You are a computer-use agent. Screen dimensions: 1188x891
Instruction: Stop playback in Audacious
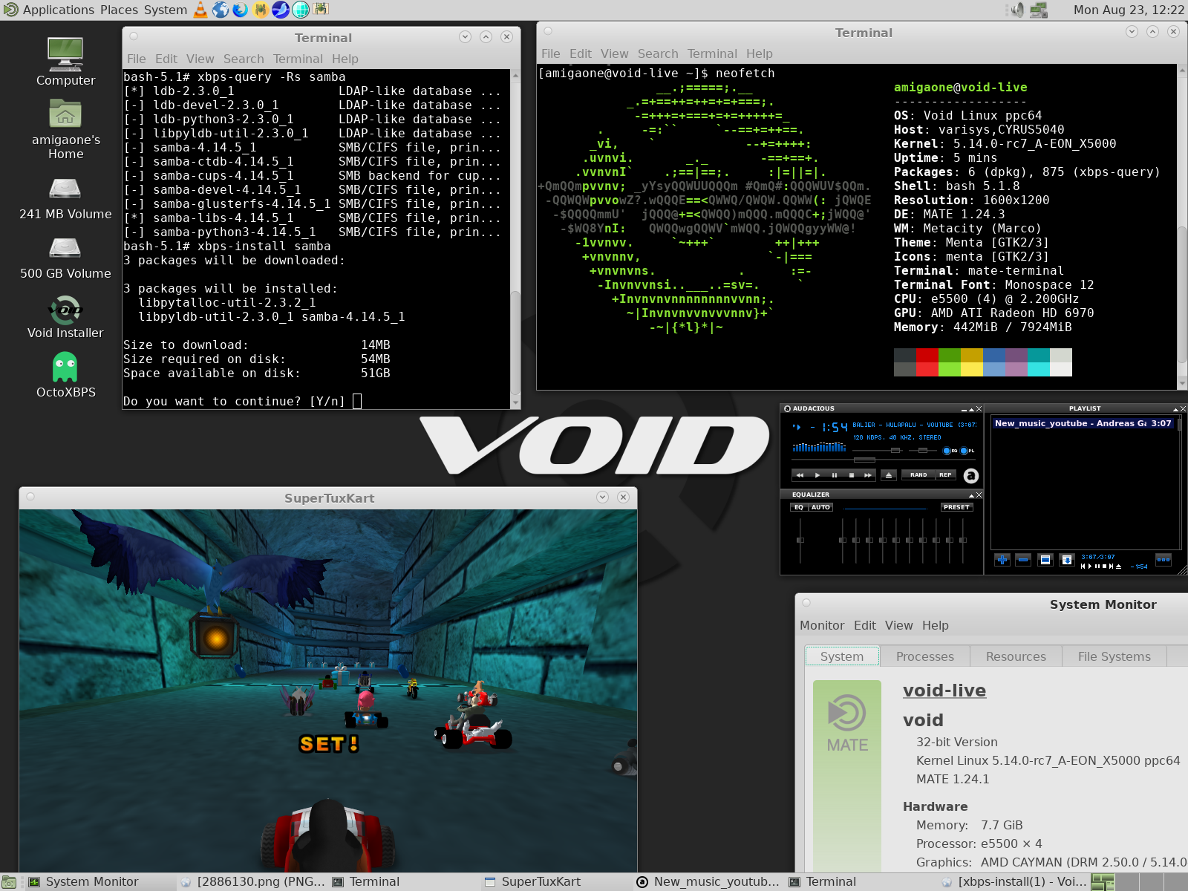point(852,475)
